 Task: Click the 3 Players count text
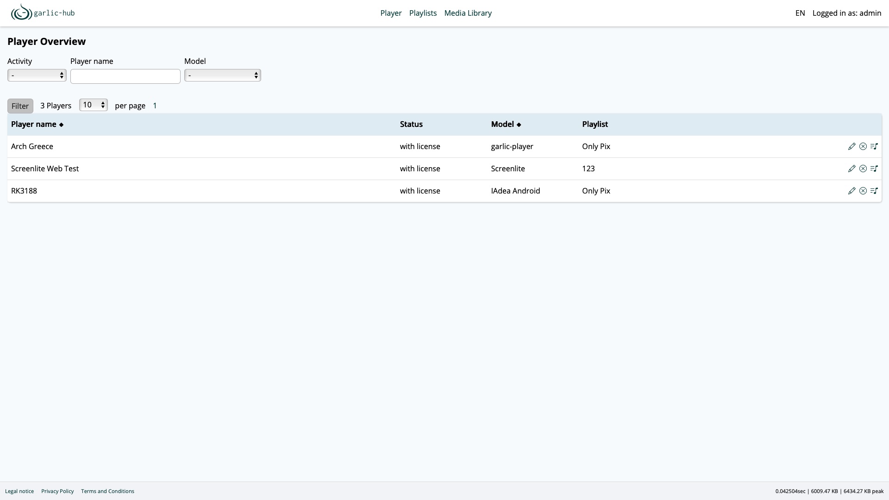56,106
